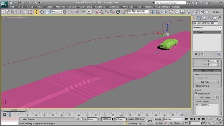Open the Key Filters dialog button
This screenshot has width=224, height=126.
coord(176,123)
